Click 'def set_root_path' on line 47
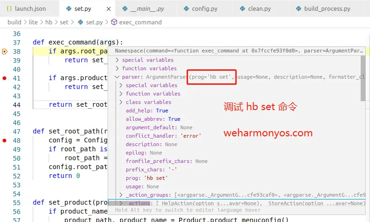Screen dimensions: 370x222 [x=70, y=131]
